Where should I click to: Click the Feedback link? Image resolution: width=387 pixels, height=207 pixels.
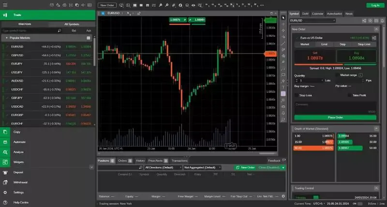click(276, 161)
